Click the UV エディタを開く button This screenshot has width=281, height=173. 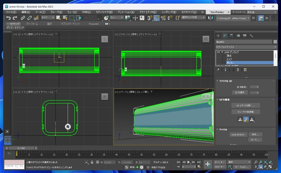tap(246, 105)
